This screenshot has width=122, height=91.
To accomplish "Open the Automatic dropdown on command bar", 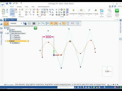I will click(x=21, y=24).
